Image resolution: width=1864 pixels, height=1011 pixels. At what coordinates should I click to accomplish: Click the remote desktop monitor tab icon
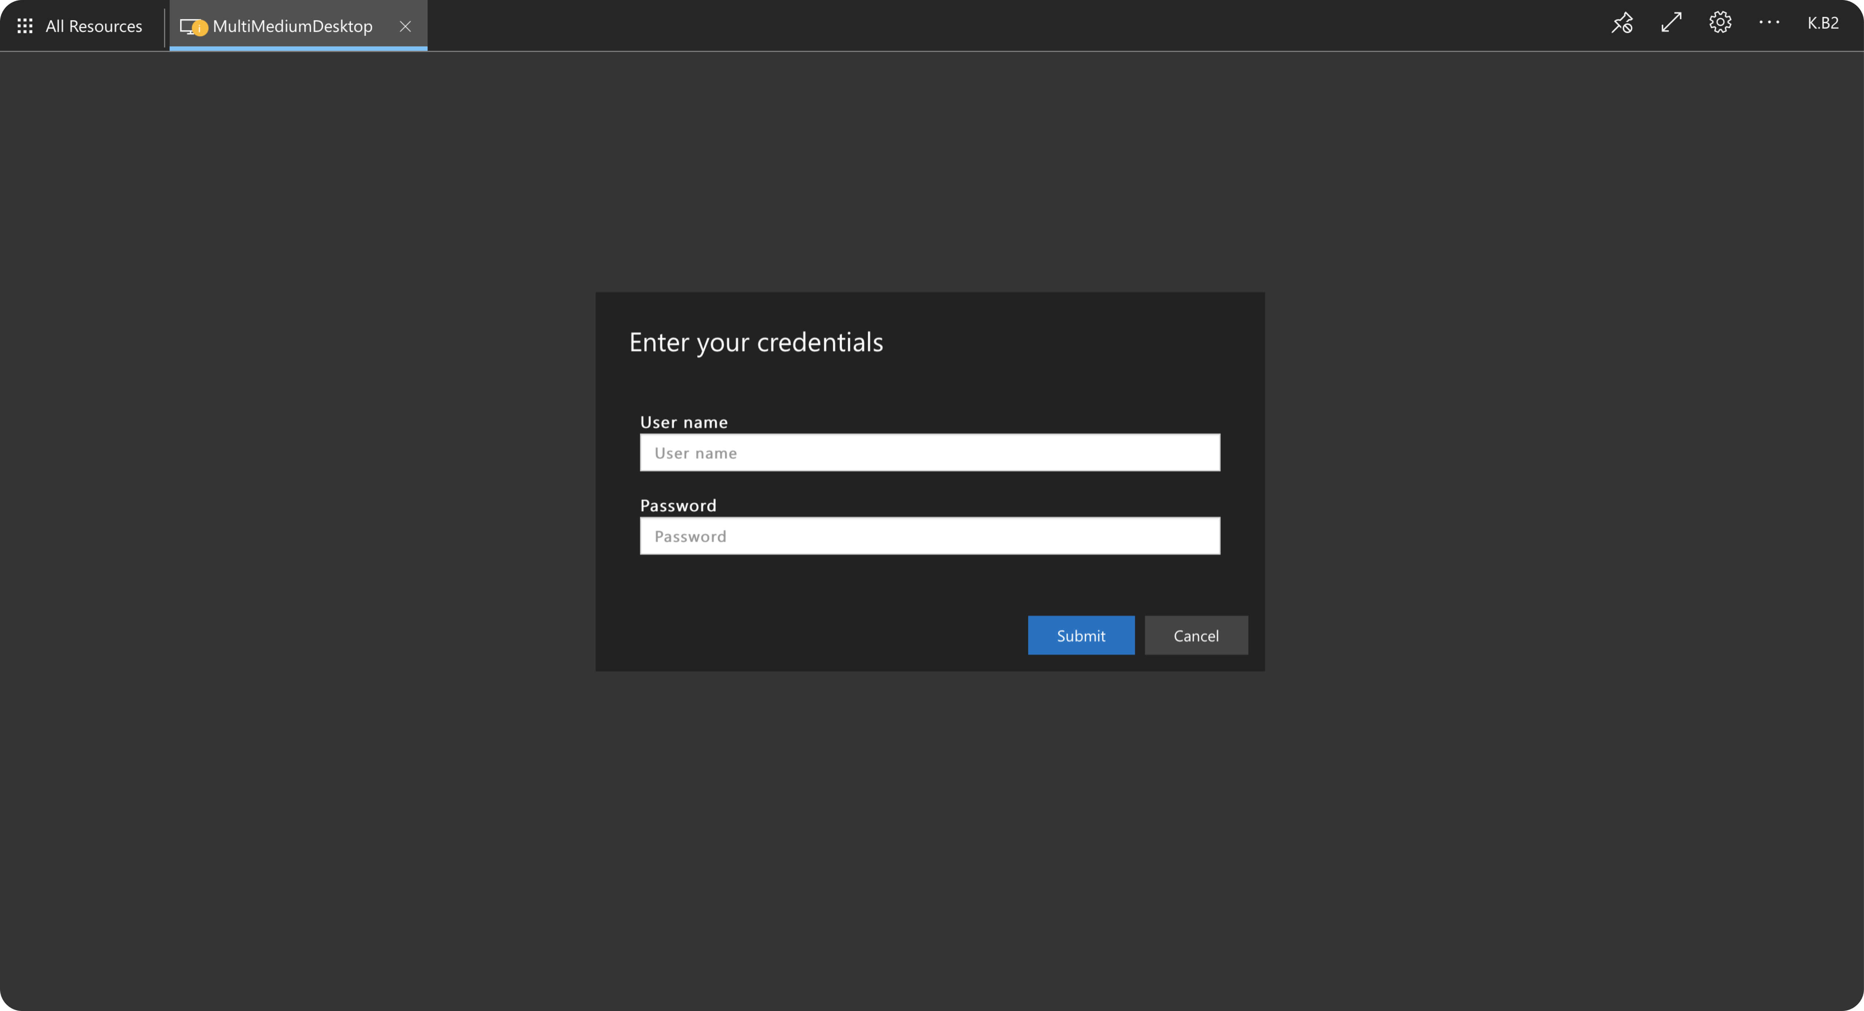click(187, 26)
